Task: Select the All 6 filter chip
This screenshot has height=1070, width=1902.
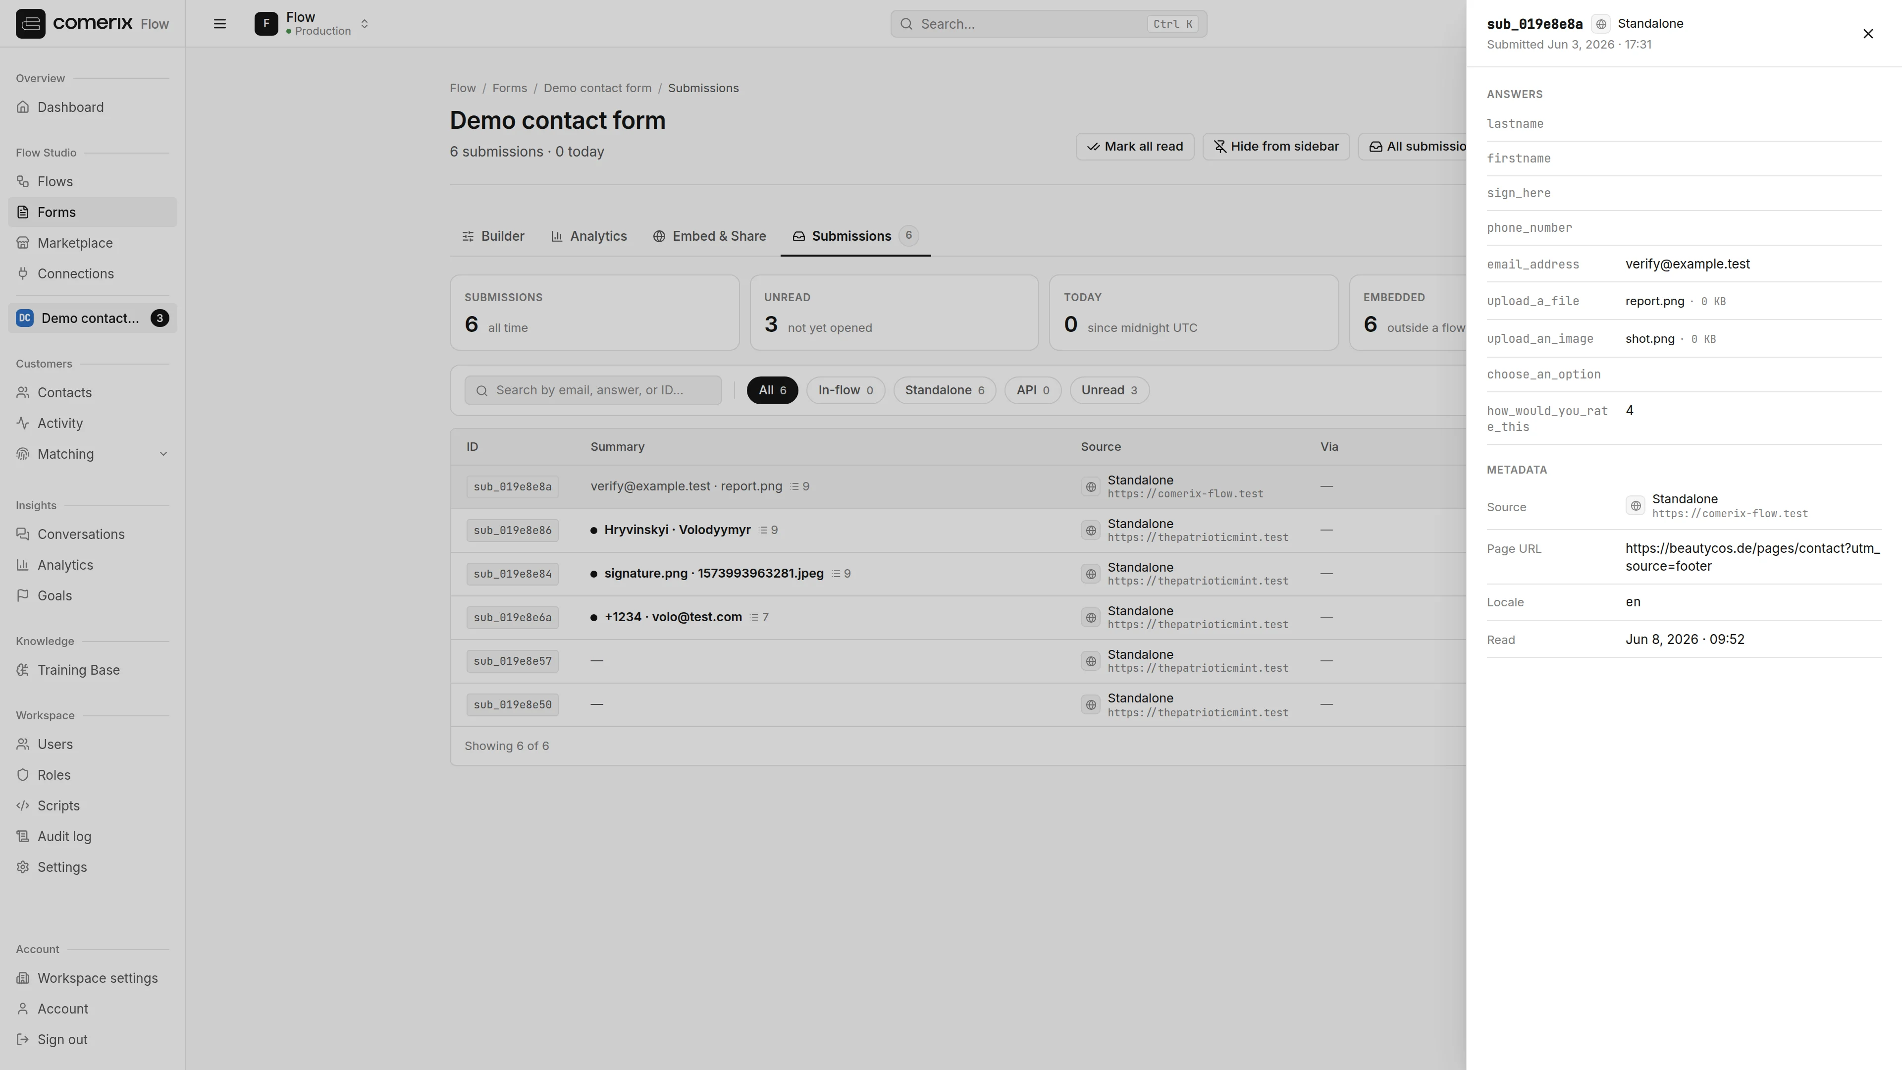Action: (x=772, y=390)
